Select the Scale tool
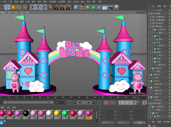Image resolution: width=171 pixels, height=127 pixels. click(13, 7)
